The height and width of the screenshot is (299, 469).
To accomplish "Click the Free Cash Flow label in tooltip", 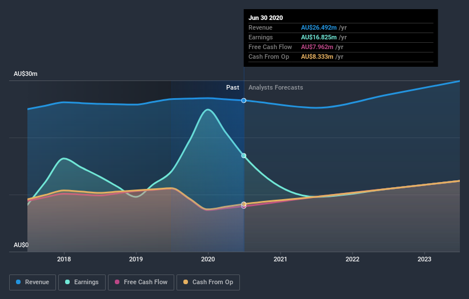I will (x=270, y=47).
